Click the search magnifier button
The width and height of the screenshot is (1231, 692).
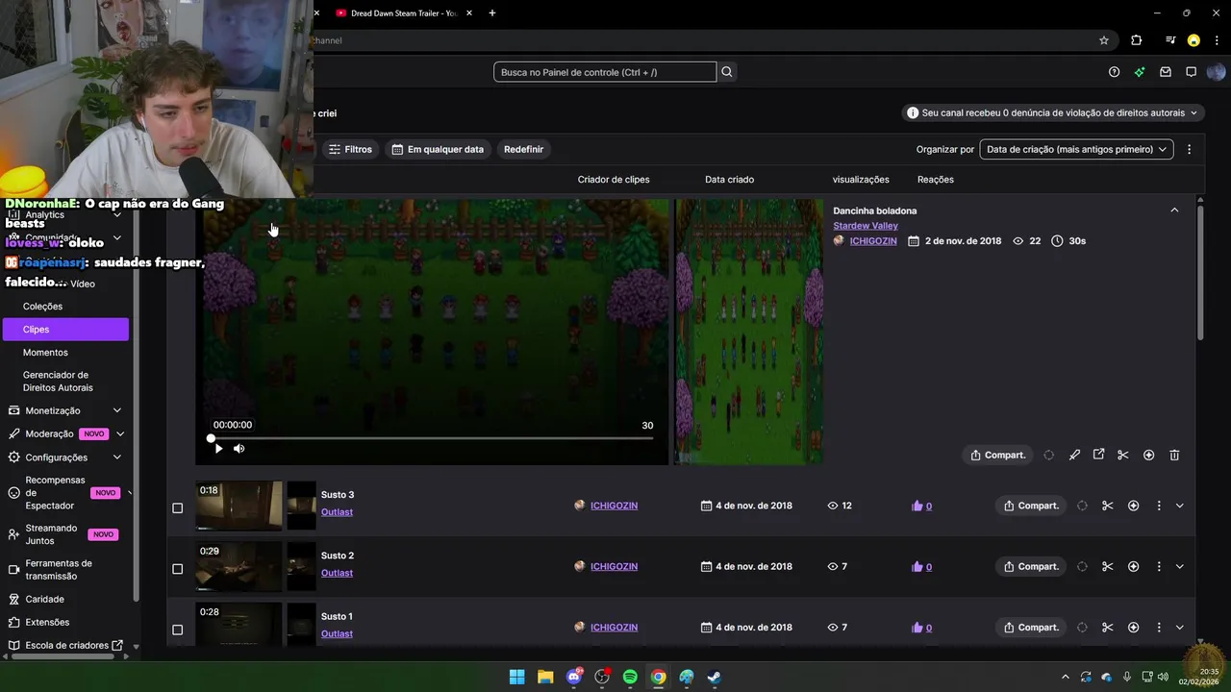click(x=727, y=71)
